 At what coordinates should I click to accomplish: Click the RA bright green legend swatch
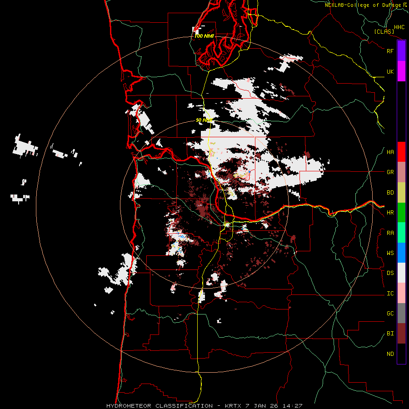pyautogui.click(x=401, y=233)
